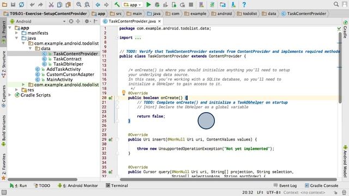Expand the manifests folder
The height and width of the screenshot is (196, 349).
16,33
